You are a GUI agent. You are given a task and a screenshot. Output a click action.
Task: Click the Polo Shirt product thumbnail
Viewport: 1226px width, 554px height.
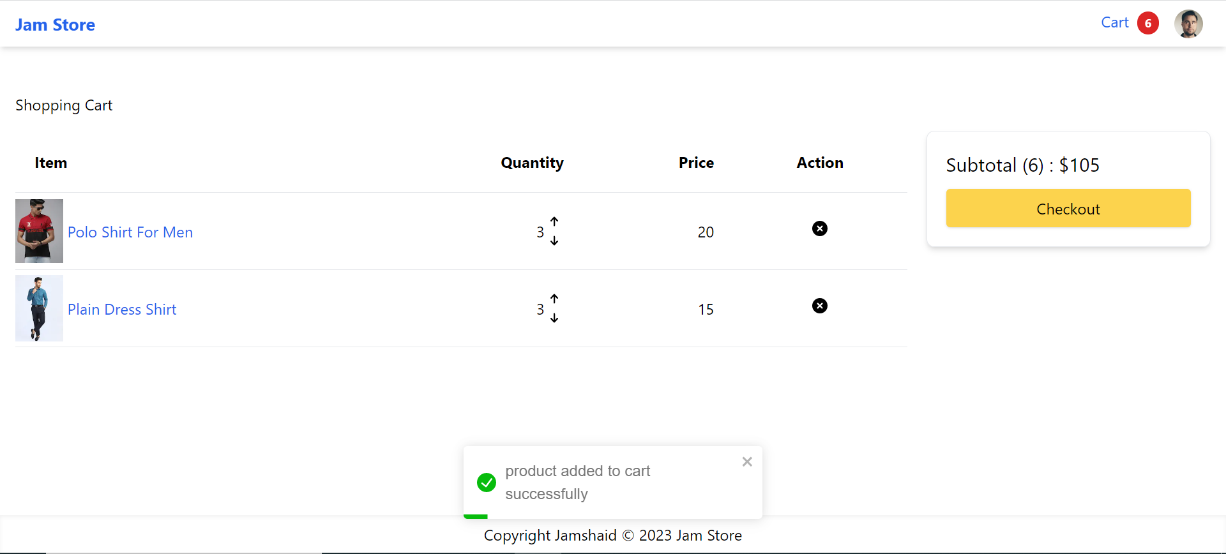39,231
